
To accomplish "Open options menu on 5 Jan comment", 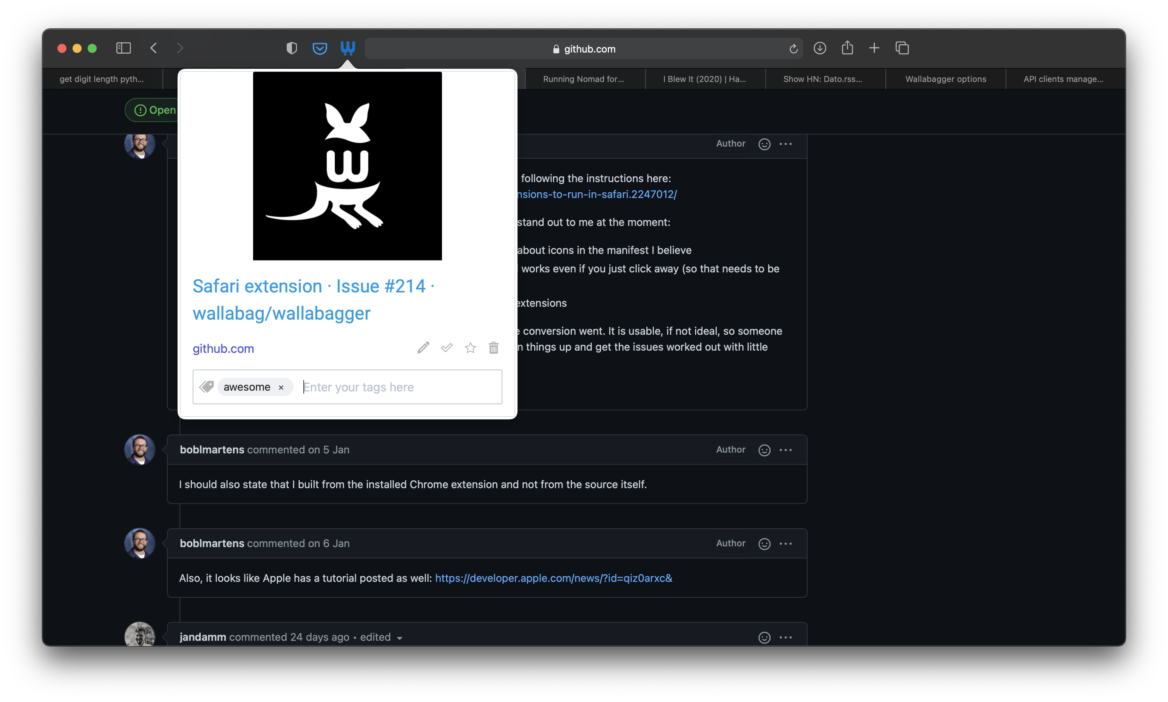I will pos(785,450).
